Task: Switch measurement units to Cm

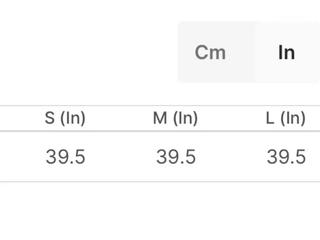Action: pyautogui.click(x=210, y=52)
